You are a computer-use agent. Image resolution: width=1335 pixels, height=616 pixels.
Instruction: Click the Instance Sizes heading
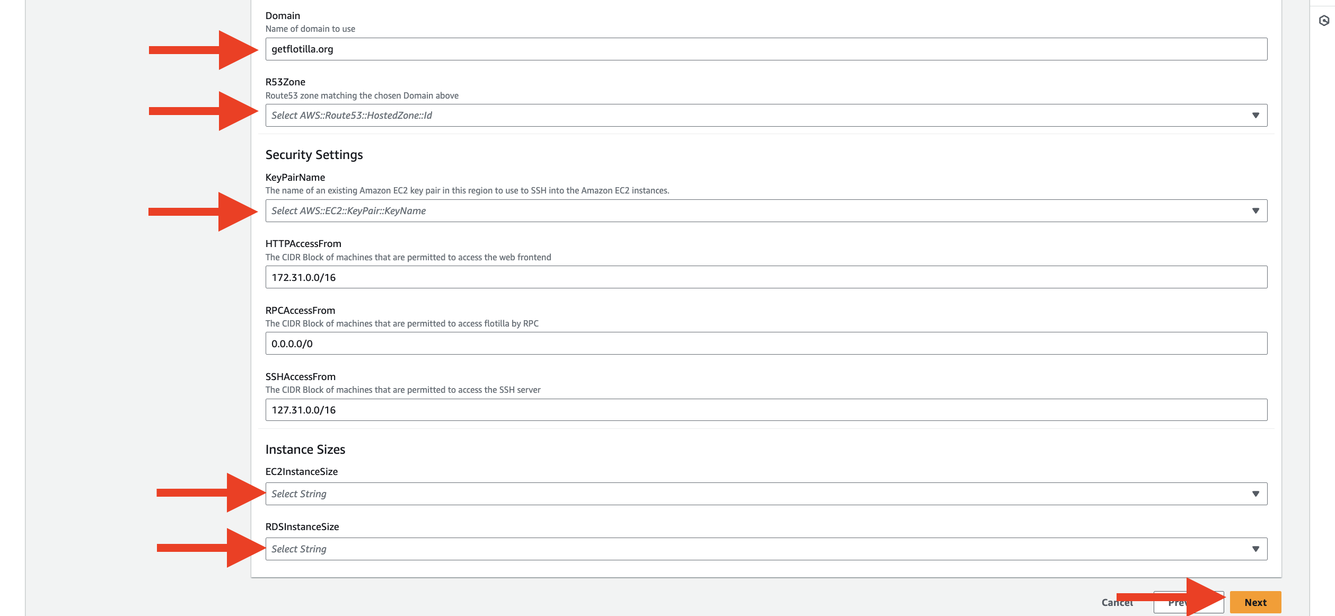(305, 450)
